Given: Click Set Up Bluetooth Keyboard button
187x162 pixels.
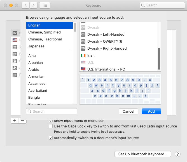Looking at the screenshot, I should (143, 154).
